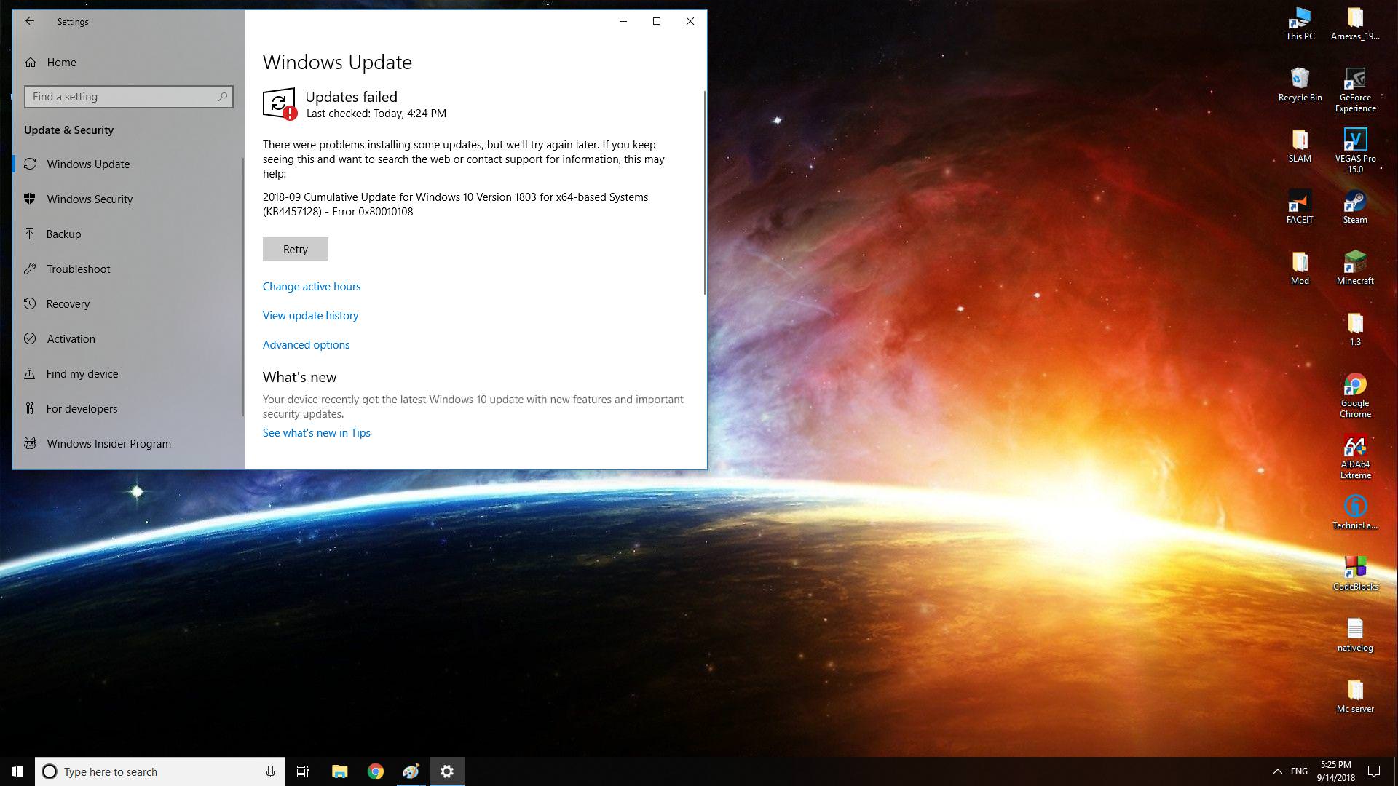Click the ENG language indicator

[x=1299, y=771]
